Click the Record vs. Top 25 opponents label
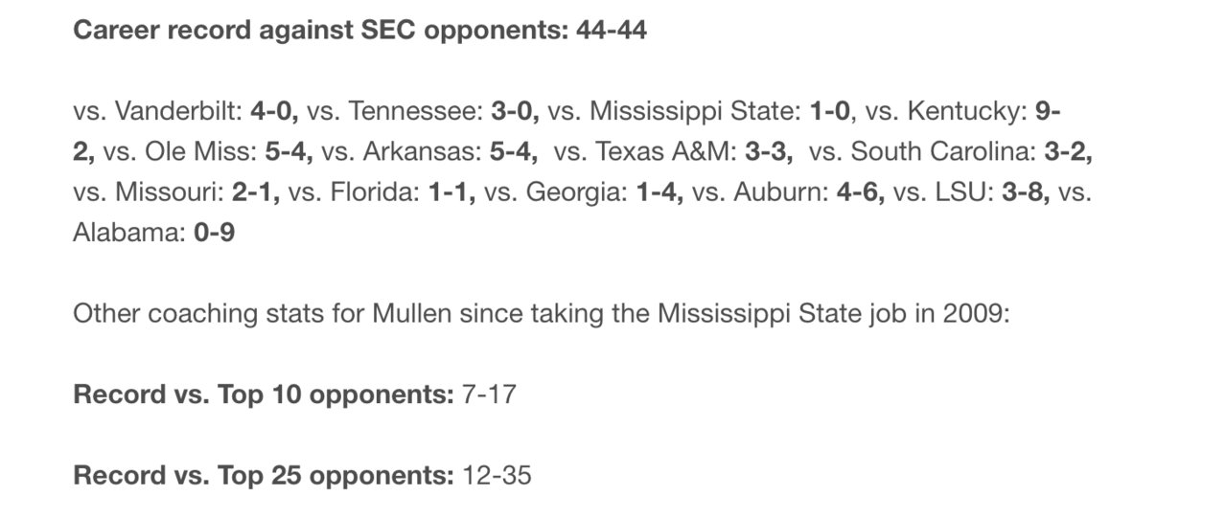This screenshot has width=1226, height=518. 264,474
